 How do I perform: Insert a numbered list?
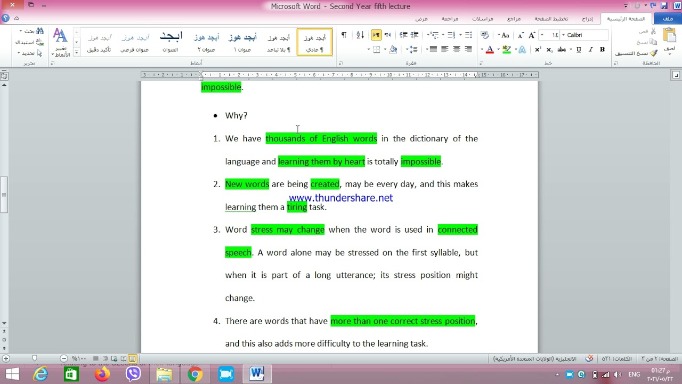click(451, 35)
